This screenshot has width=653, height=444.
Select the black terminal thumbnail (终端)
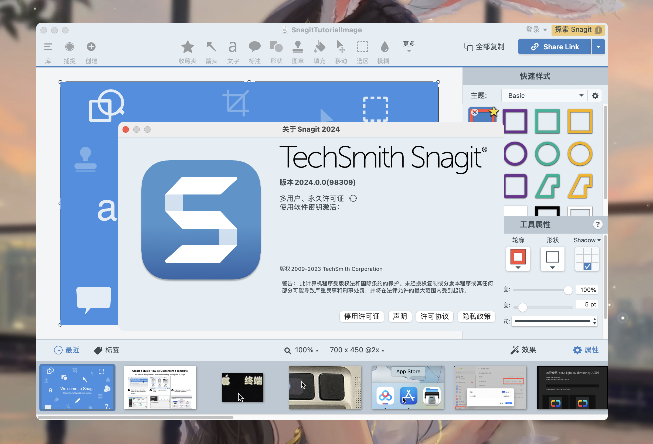point(243,388)
